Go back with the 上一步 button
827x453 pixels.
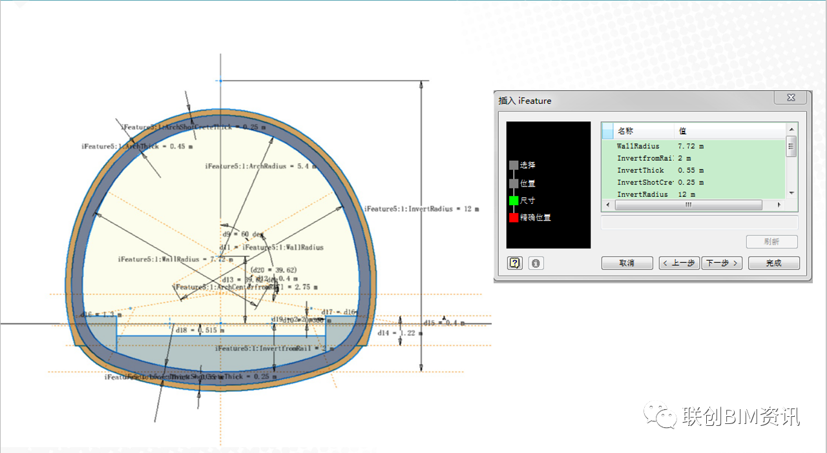pos(679,263)
